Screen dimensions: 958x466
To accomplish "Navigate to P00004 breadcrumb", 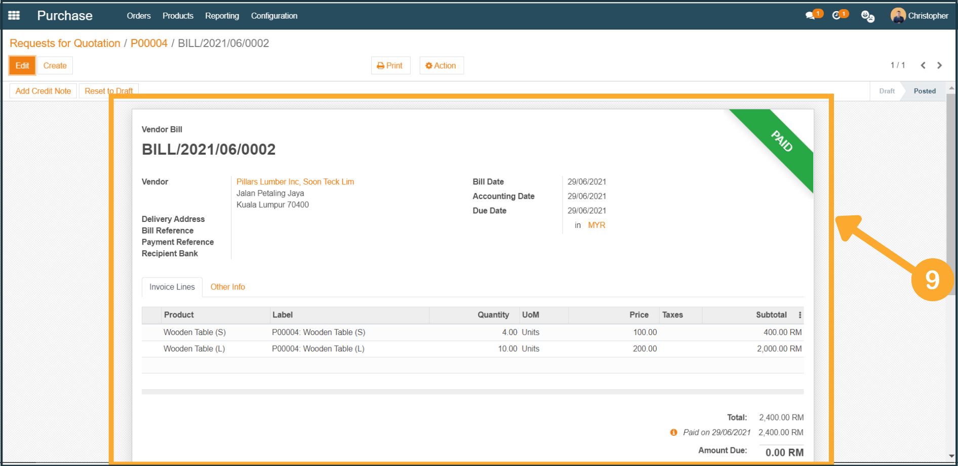I will [149, 43].
